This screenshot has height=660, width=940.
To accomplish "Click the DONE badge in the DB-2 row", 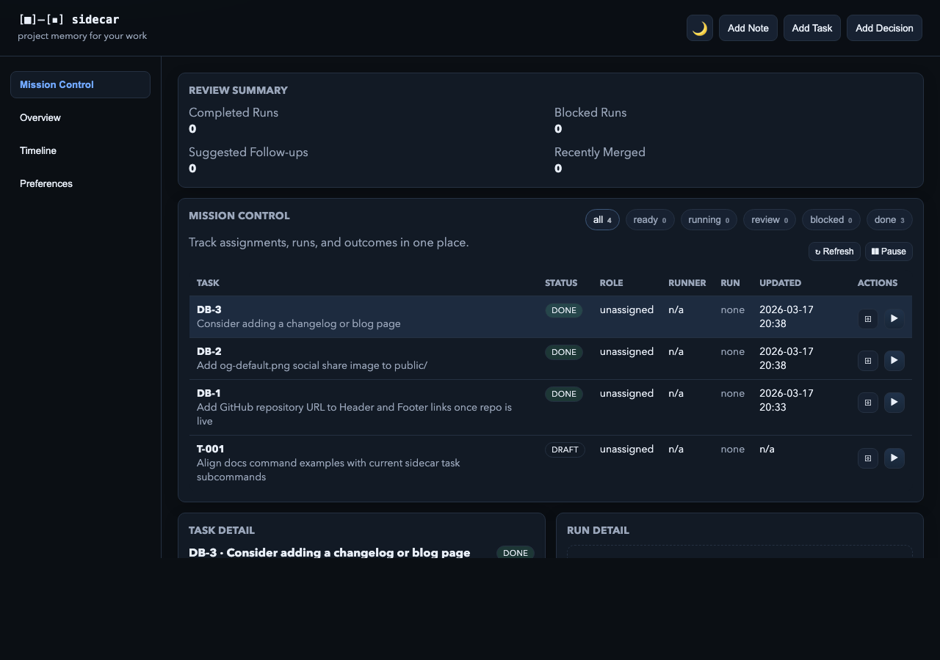I will (x=564, y=352).
